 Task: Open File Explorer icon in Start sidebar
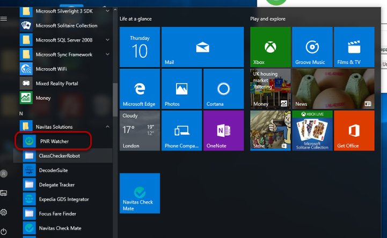point(4,193)
